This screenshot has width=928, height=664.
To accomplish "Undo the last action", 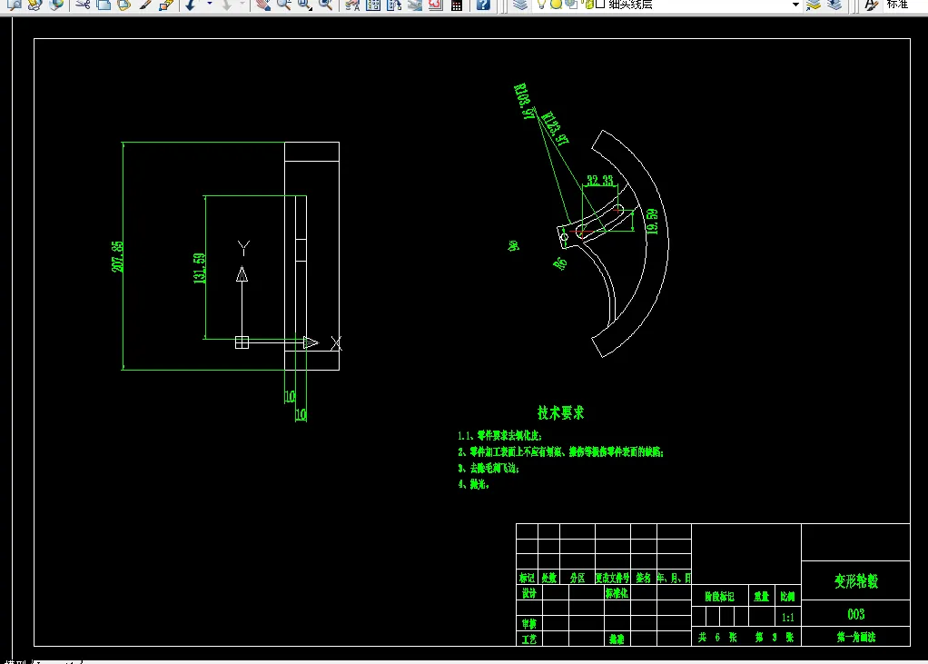I will [x=192, y=5].
